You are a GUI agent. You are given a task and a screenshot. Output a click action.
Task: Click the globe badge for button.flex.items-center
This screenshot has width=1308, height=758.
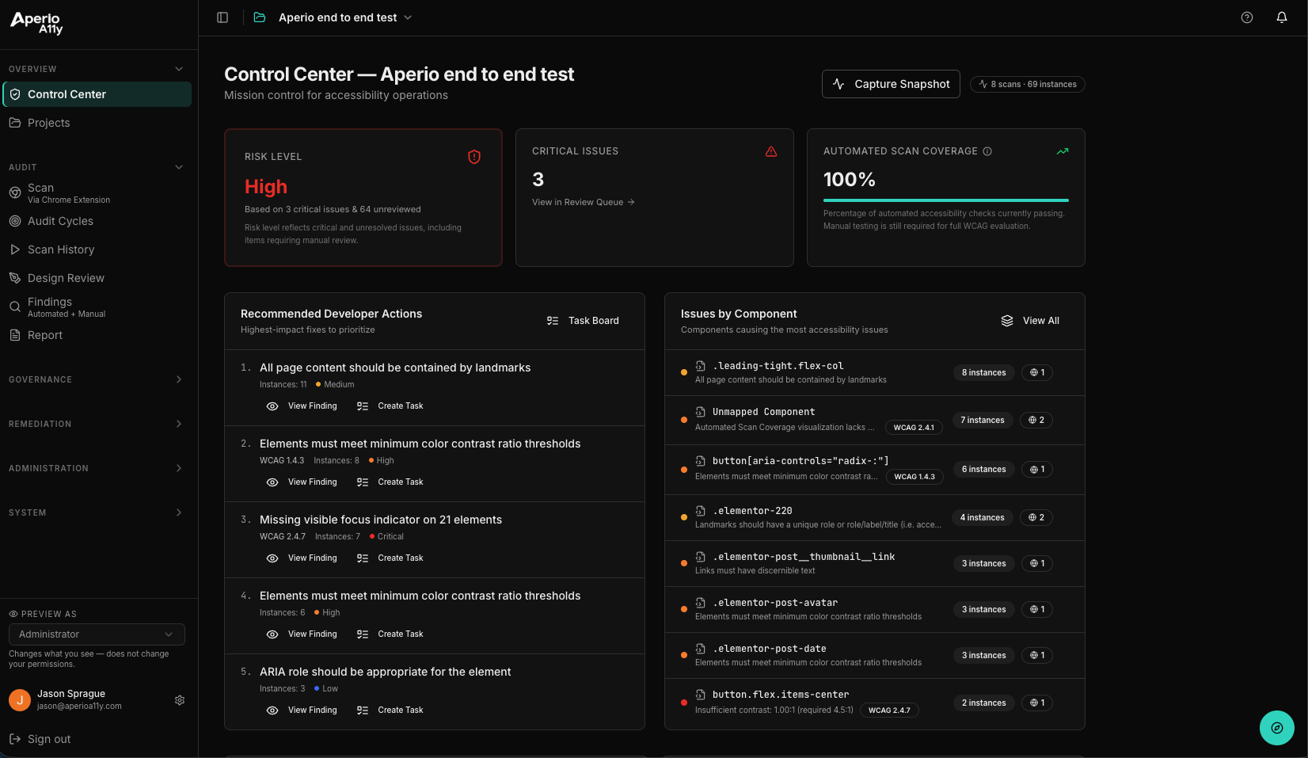[x=1037, y=703]
